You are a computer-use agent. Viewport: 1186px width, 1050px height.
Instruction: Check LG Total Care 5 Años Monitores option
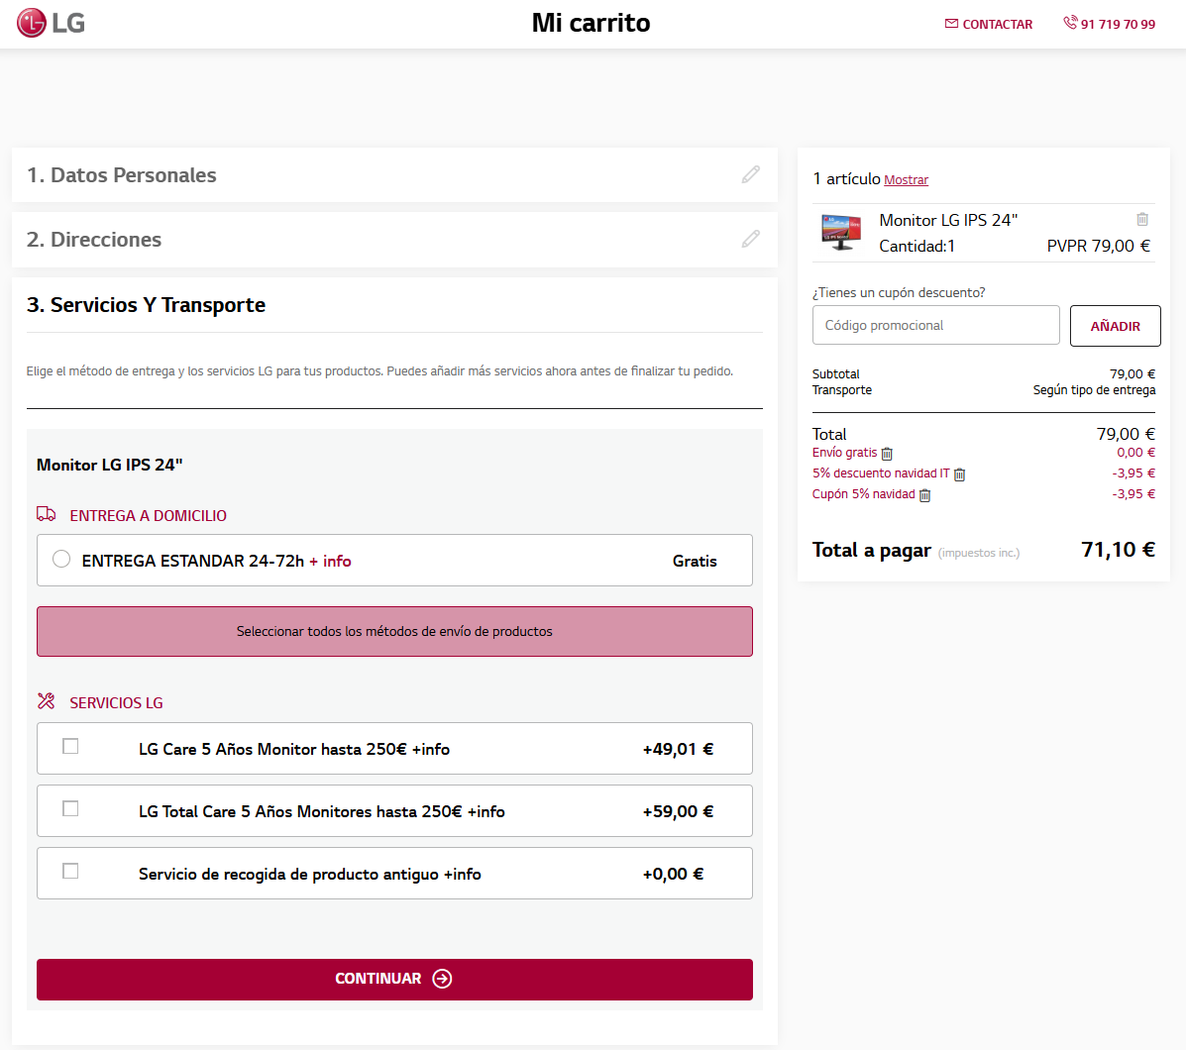point(70,809)
